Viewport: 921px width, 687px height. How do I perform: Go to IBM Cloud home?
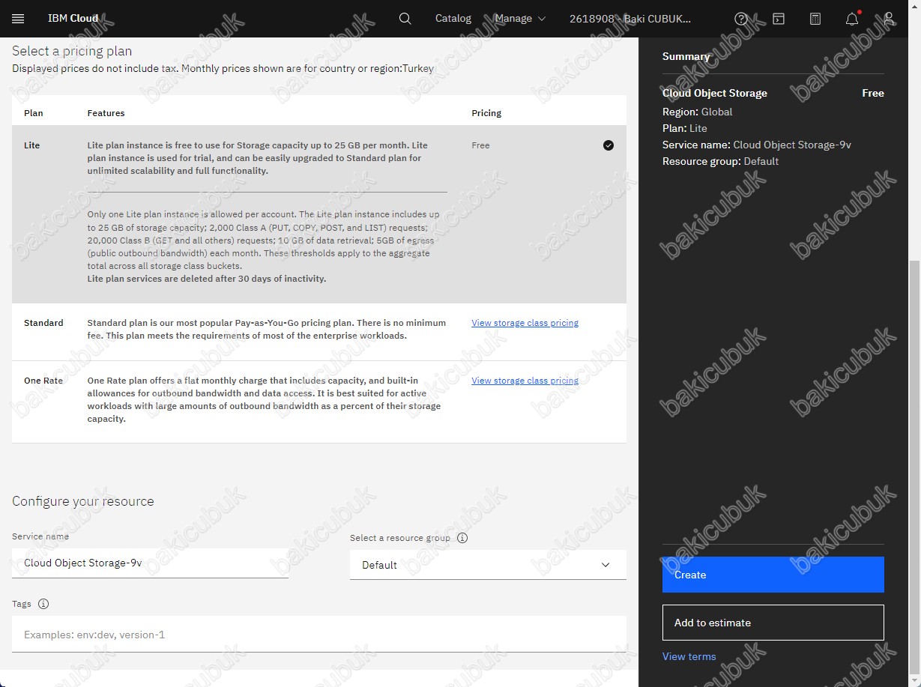pos(73,19)
